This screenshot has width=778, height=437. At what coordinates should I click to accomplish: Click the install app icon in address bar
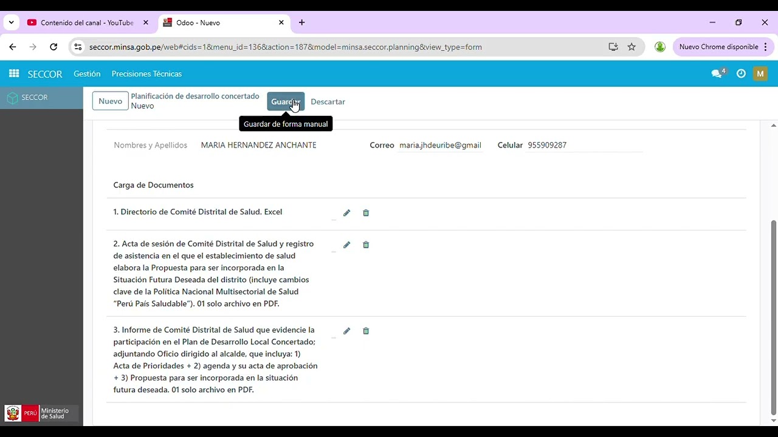pyautogui.click(x=613, y=47)
